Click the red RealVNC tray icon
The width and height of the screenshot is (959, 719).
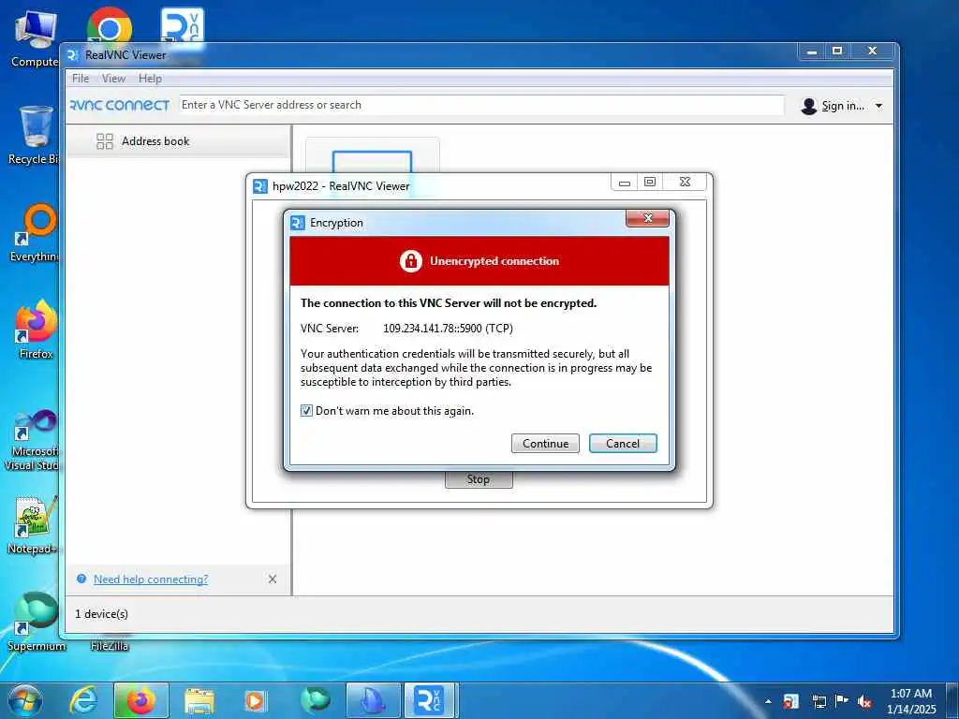click(790, 701)
